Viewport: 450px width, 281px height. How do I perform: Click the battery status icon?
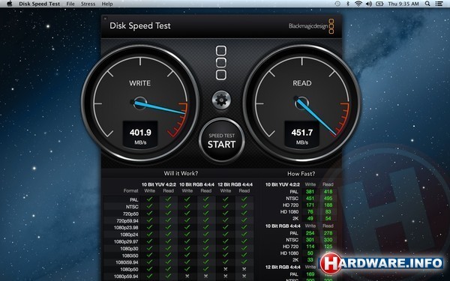tap(379, 4)
